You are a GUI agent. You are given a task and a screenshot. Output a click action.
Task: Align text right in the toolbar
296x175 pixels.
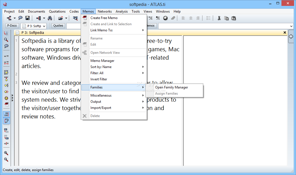[198, 18]
